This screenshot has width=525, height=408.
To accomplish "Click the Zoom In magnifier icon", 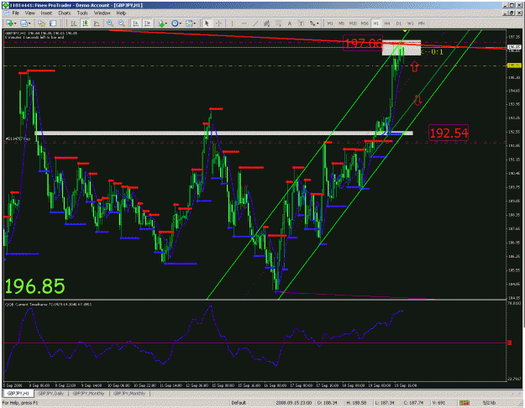I will click(x=109, y=24).
